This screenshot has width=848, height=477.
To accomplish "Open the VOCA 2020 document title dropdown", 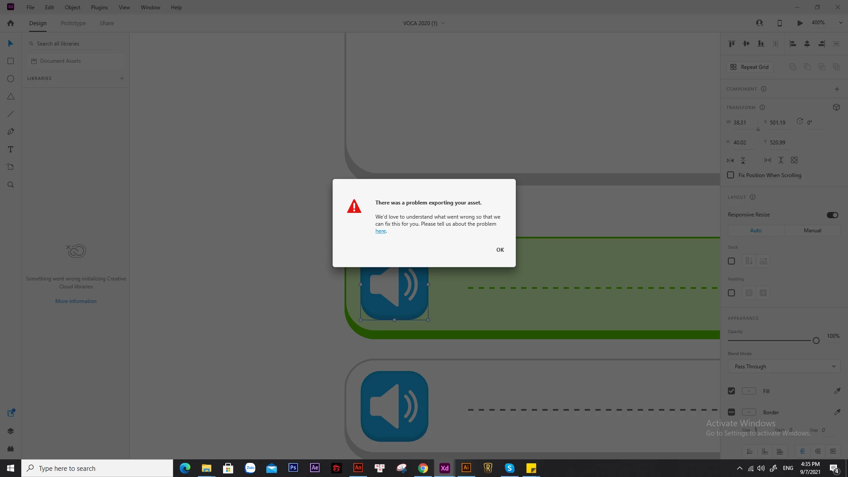I will 443,23.
